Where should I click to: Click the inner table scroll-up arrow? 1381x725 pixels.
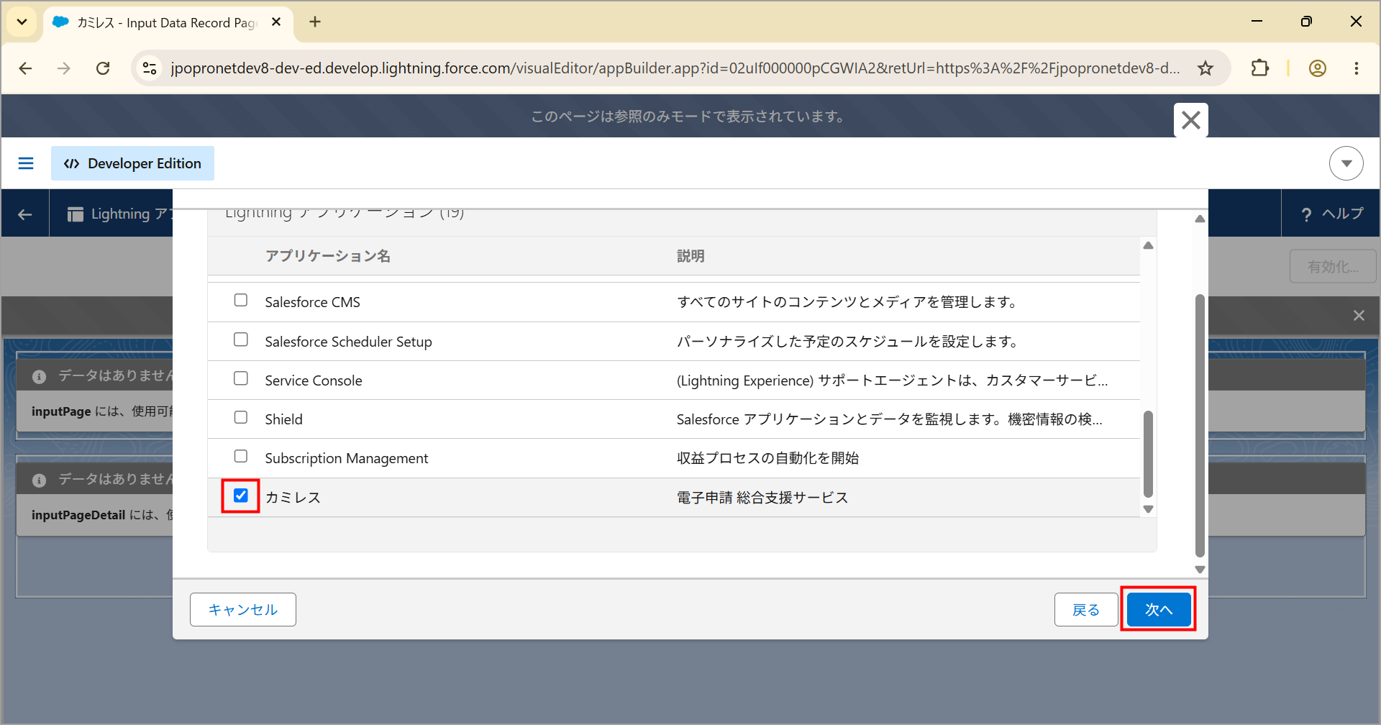[1148, 246]
